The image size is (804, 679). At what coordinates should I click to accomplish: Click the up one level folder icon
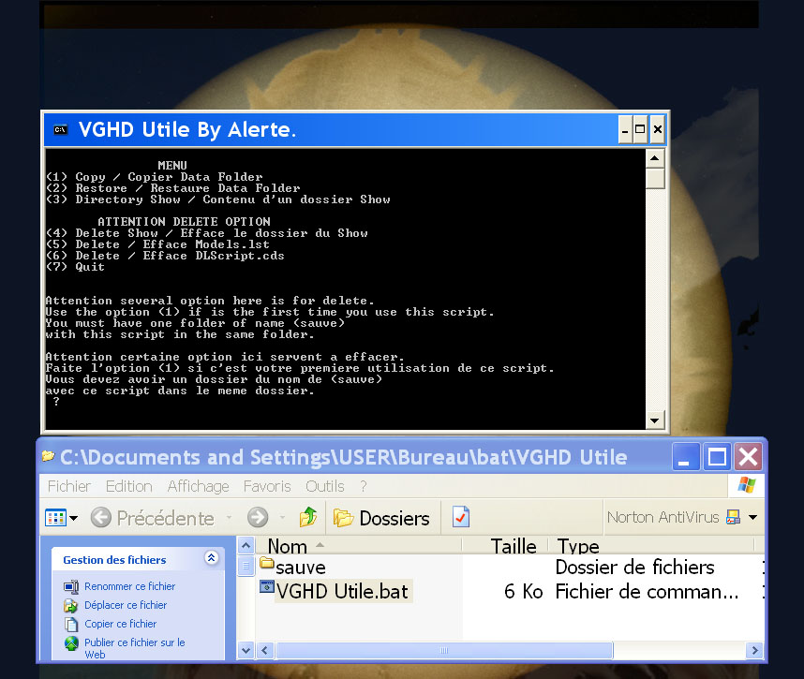[308, 518]
